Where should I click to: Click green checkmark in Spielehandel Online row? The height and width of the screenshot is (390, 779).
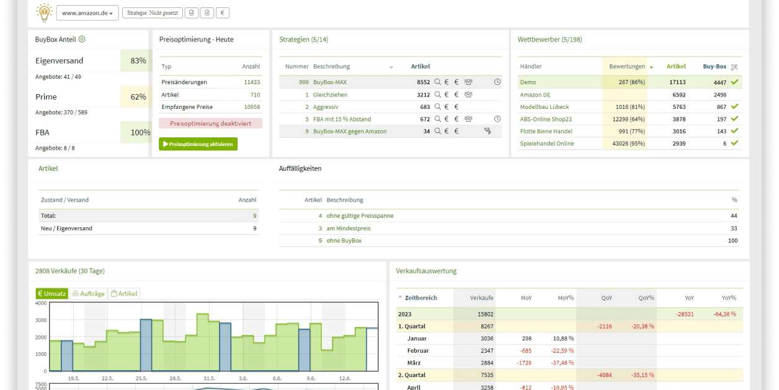point(734,143)
